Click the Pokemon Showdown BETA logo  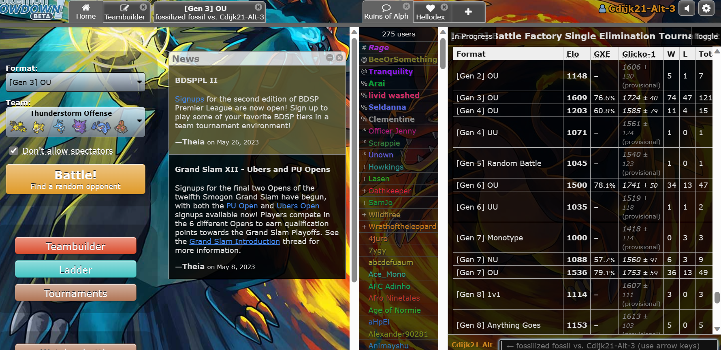click(x=32, y=10)
